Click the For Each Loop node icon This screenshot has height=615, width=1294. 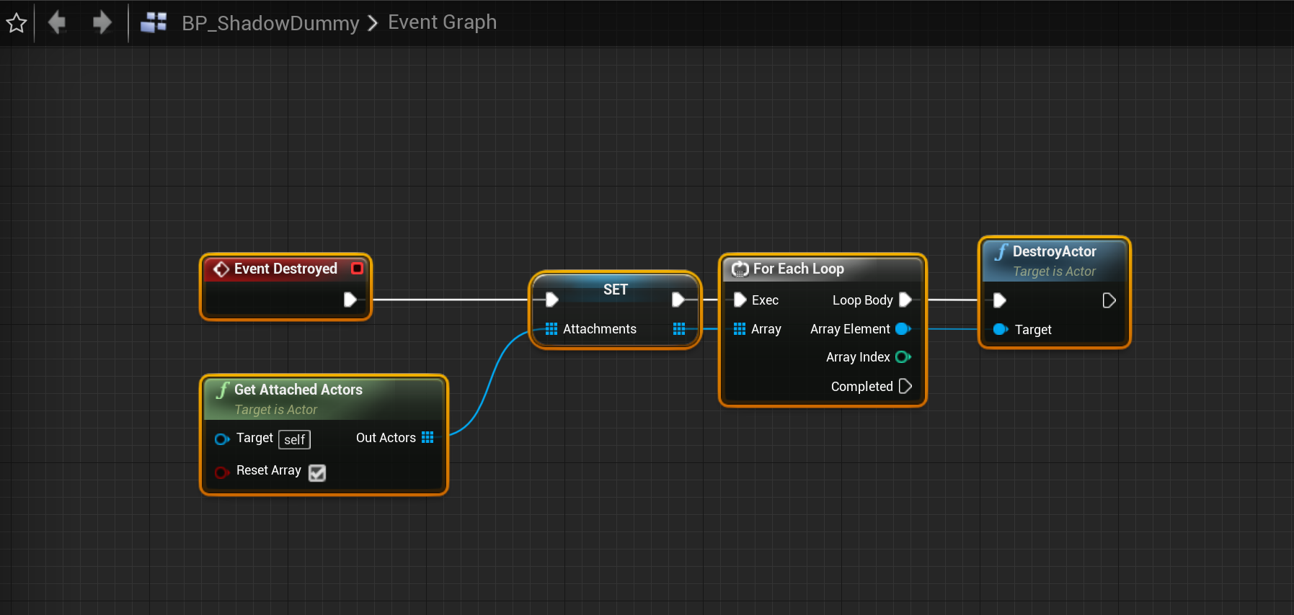click(740, 269)
